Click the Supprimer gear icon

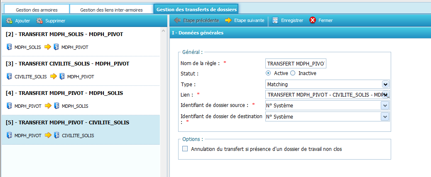(x=39, y=20)
